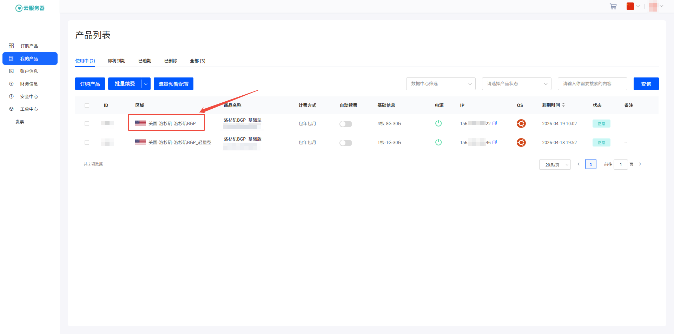The width and height of the screenshot is (674, 334).
Task: Open the shopping cart icon
Action: pyautogui.click(x=613, y=7)
